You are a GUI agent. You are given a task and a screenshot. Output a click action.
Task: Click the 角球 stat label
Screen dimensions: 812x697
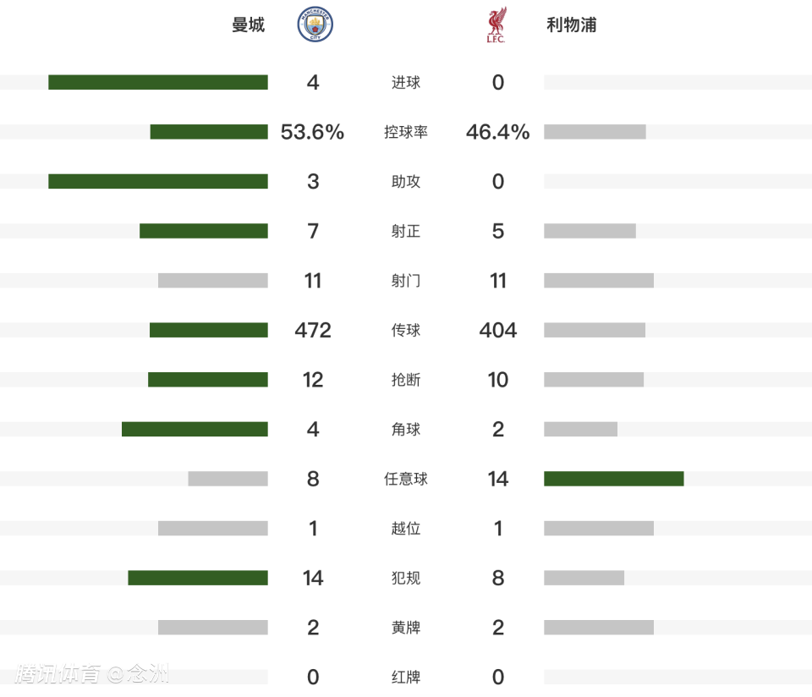pyautogui.click(x=406, y=430)
